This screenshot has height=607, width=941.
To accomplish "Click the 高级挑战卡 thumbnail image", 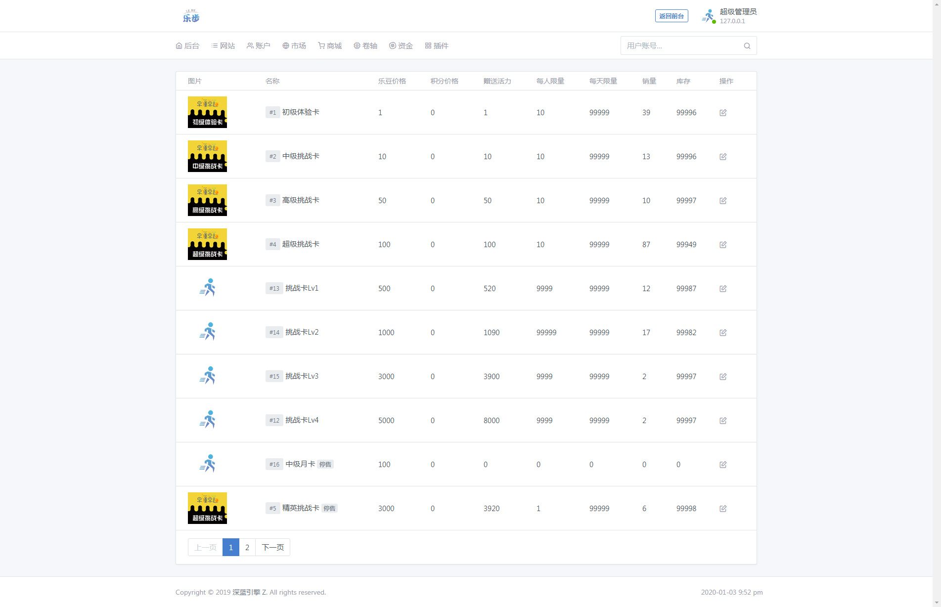I will 207,200.
